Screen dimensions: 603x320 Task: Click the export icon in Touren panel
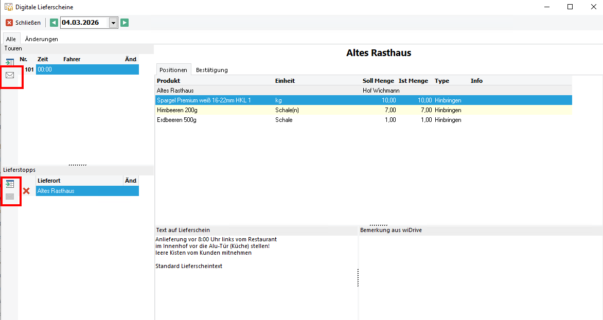10,62
